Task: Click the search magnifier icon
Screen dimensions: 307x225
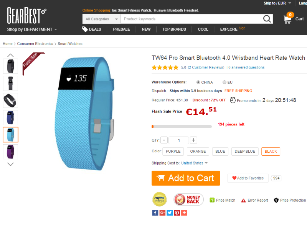Action: coord(267,19)
